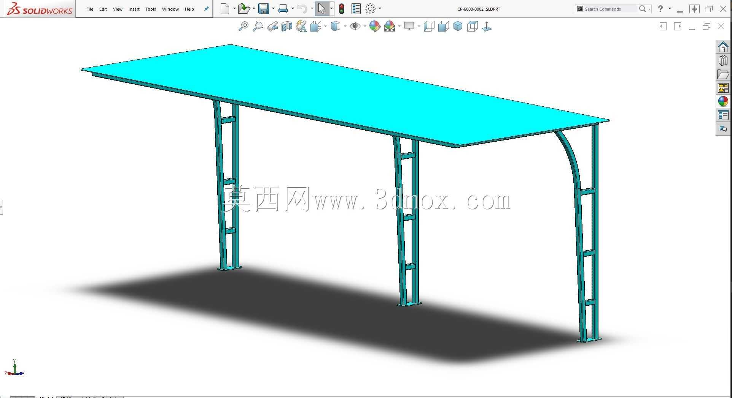
Task: Open File Explorer task pane tab
Action: [x=723, y=74]
